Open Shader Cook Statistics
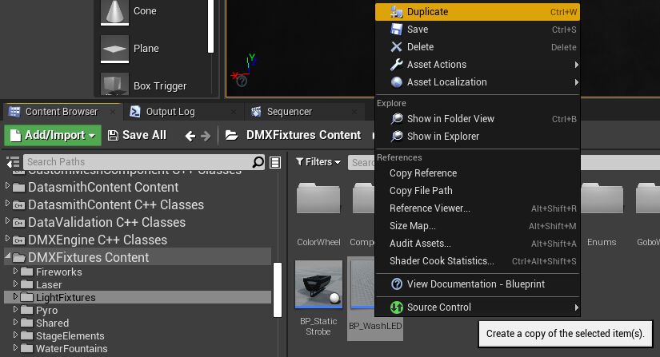 click(478, 261)
